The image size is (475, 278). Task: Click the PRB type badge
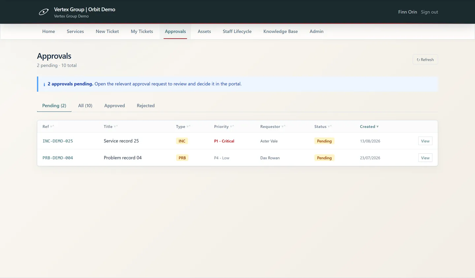coord(182,158)
